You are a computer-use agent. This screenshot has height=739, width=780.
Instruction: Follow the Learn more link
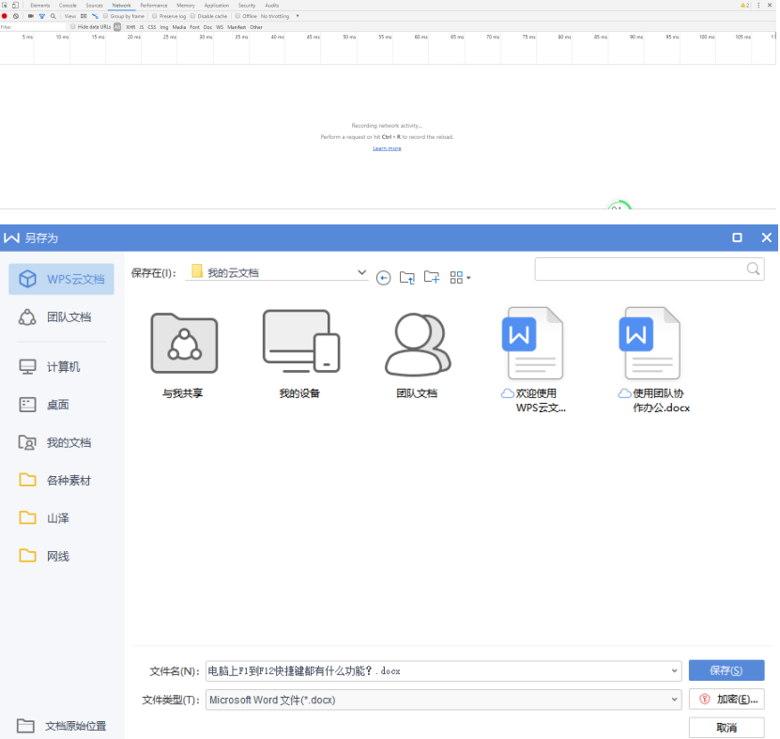pos(387,148)
